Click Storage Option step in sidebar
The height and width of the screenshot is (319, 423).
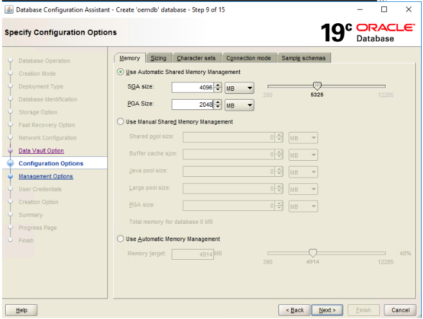click(x=38, y=112)
